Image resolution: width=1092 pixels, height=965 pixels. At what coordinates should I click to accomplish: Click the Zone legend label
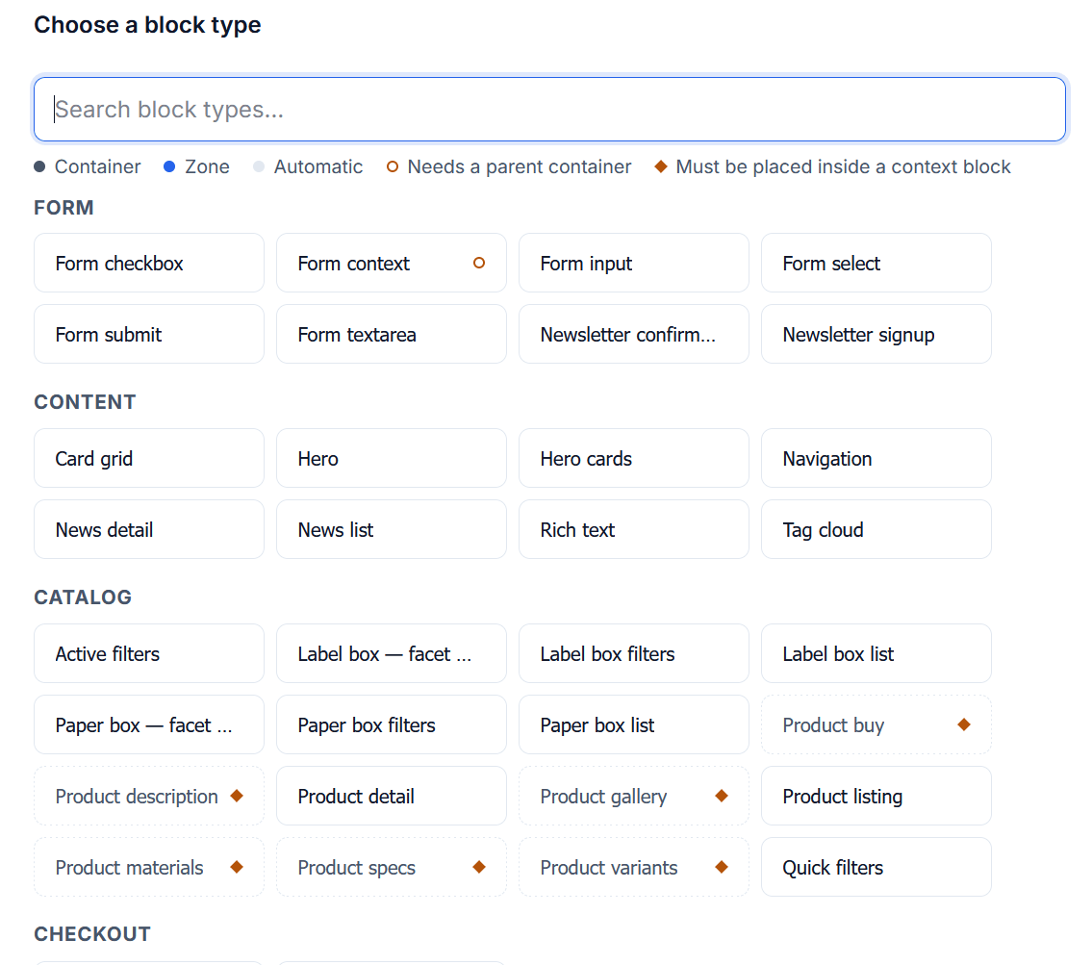(207, 167)
